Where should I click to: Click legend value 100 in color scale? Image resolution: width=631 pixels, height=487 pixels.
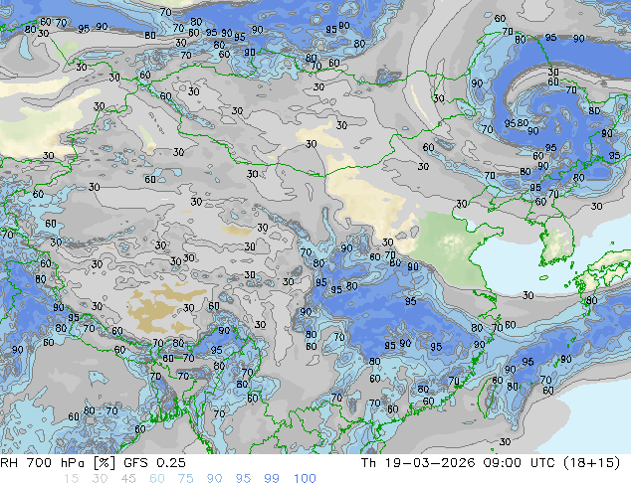coord(305,479)
